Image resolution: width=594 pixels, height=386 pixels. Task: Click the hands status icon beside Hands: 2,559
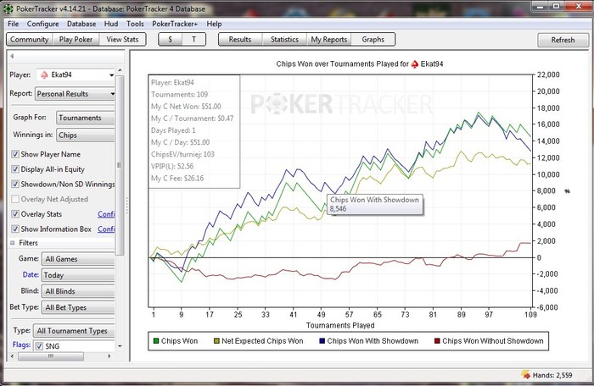pyautogui.click(x=525, y=375)
